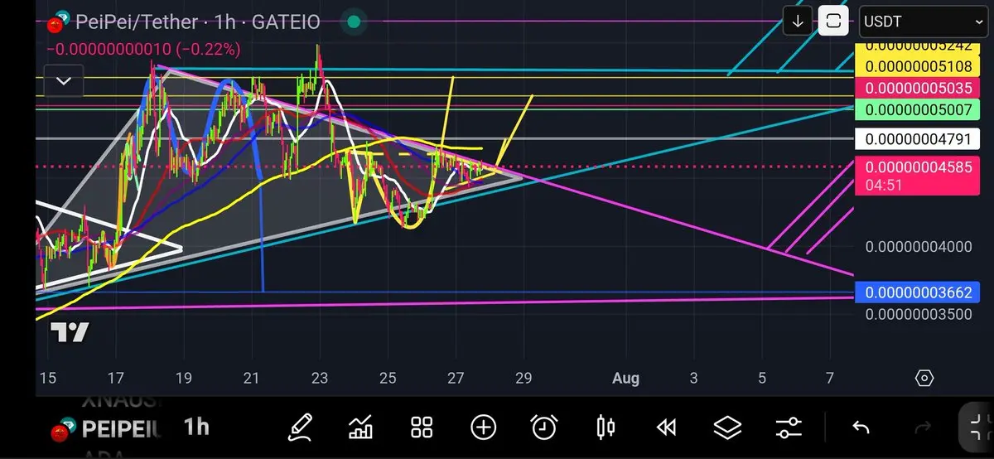Open chart settings sliders icon
Image resolution: width=994 pixels, height=459 pixels.
(x=789, y=428)
